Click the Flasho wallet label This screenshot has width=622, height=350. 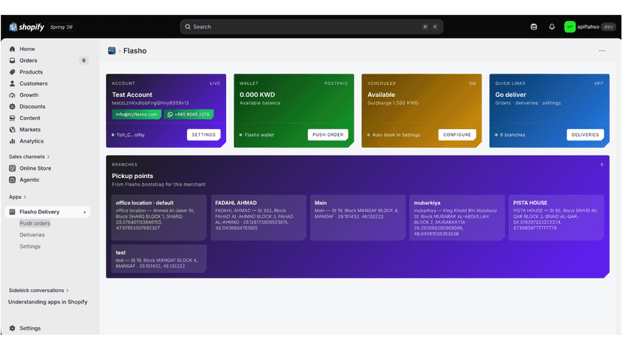pyautogui.click(x=259, y=135)
